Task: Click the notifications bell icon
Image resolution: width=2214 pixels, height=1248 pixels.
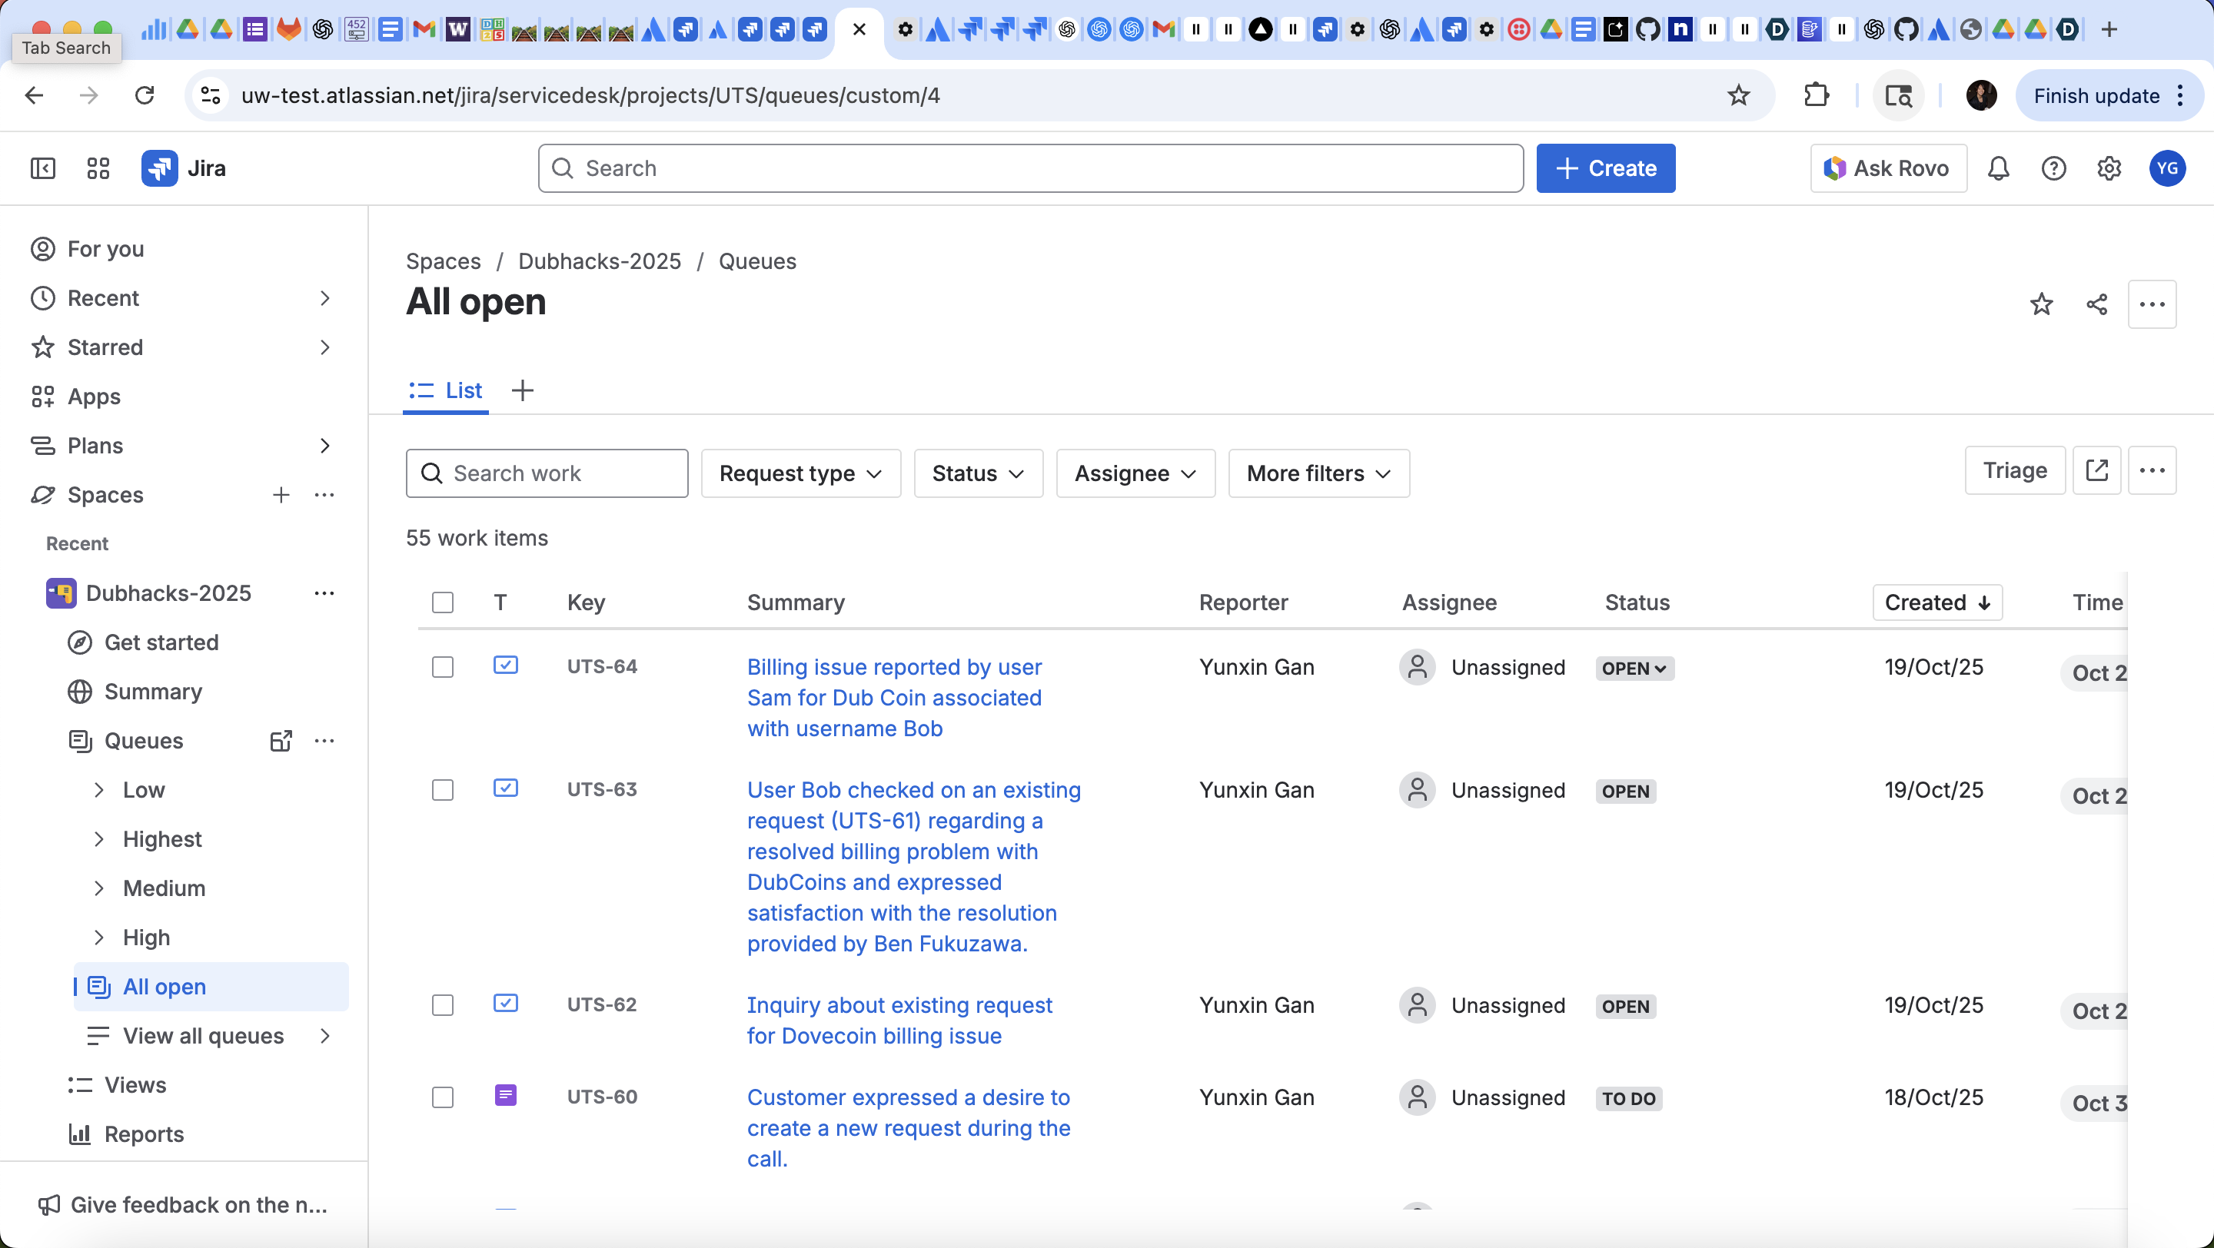Action: (x=1998, y=168)
